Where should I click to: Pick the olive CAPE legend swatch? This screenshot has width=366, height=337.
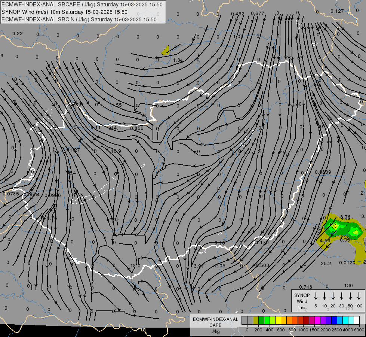pos(256,321)
